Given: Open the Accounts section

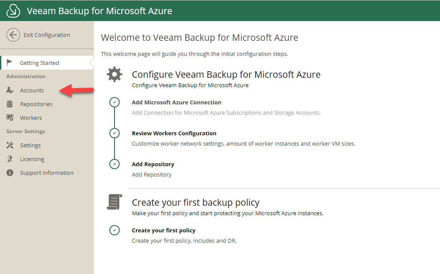Looking at the screenshot, I should (x=32, y=90).
